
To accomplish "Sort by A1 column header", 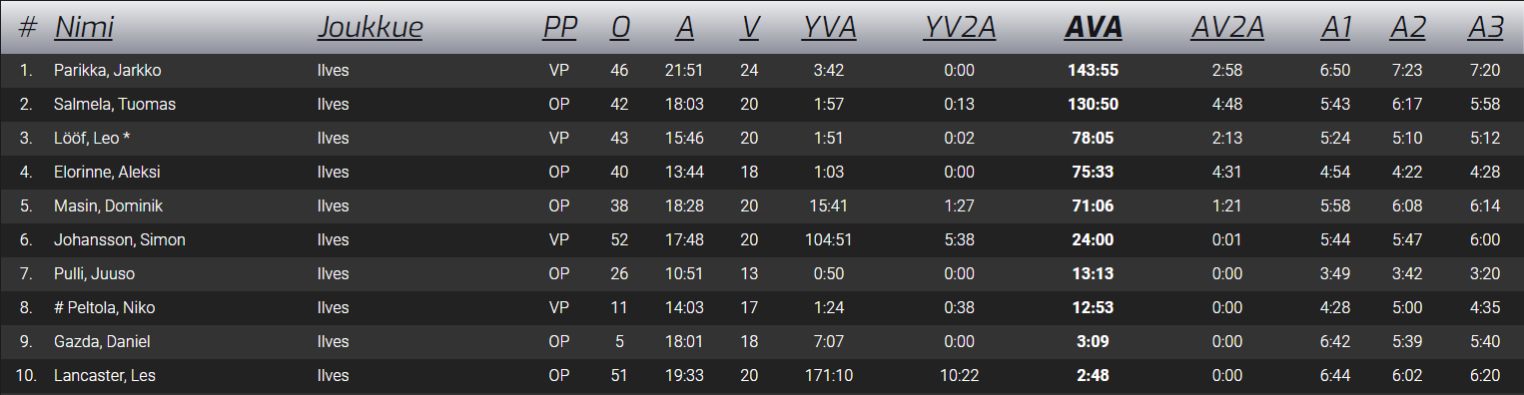I will [x=1335, y=28].
